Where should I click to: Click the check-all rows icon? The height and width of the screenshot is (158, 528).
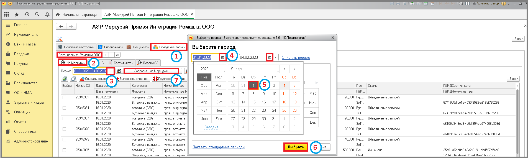[65, 79]
